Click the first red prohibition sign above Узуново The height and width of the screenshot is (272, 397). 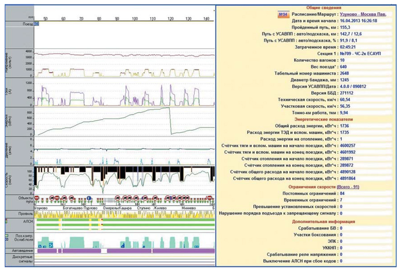click(x=37, y=198)
